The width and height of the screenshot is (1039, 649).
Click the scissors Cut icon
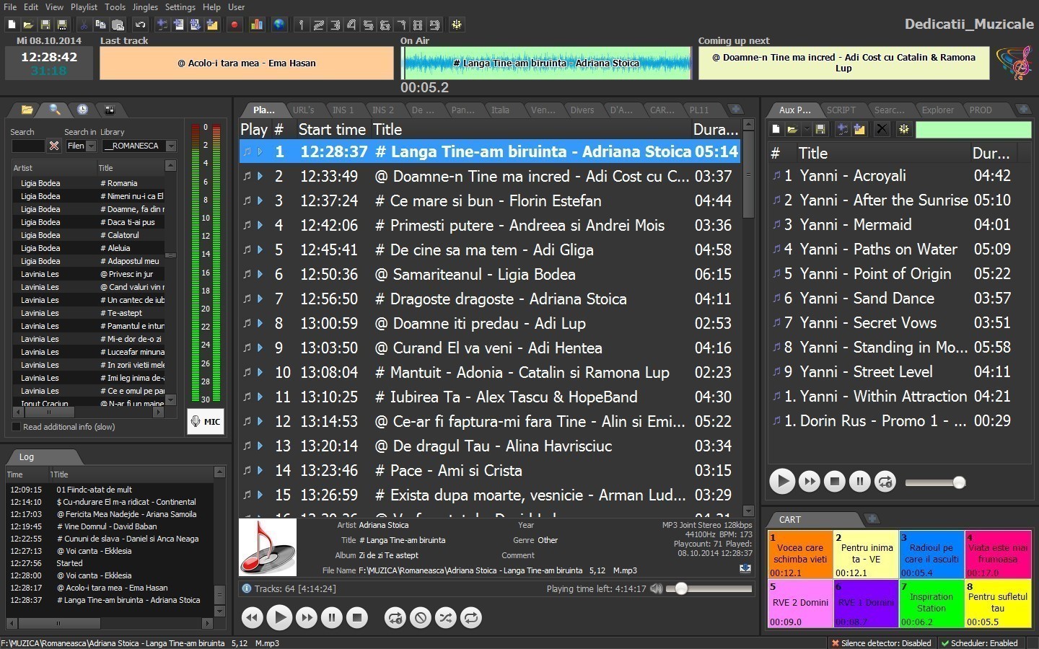coord(84,25)
